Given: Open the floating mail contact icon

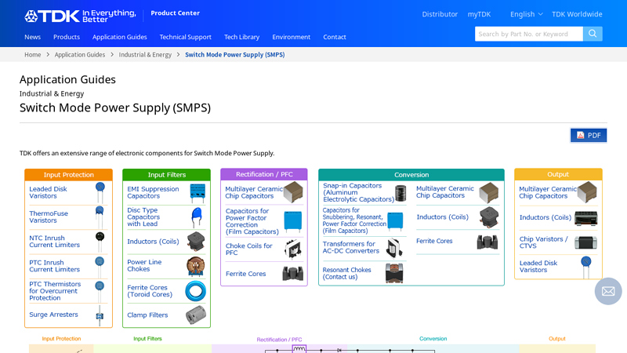Looking at the screenshot, I should (608, 291).
